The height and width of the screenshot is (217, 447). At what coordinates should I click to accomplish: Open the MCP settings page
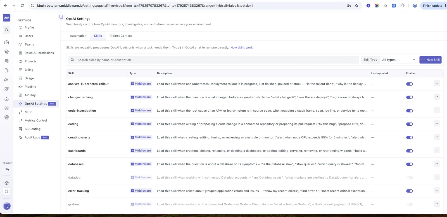[x=28, y=112]
